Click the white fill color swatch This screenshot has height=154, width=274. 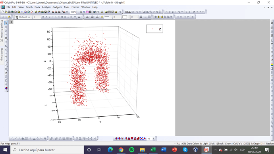[125, 17]
